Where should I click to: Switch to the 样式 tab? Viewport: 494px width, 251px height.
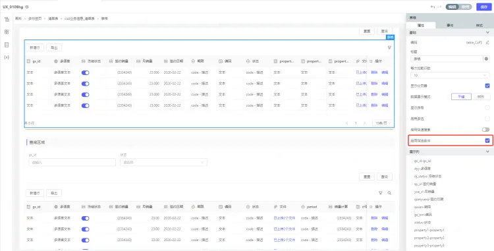coord(480,25)
